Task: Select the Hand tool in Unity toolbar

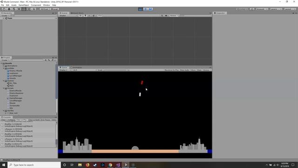Action: click(4, 9)
